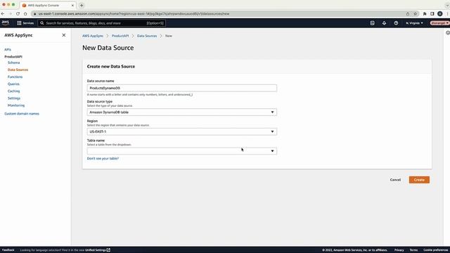Close the AWS AppSync Console tab

[72, 5]
